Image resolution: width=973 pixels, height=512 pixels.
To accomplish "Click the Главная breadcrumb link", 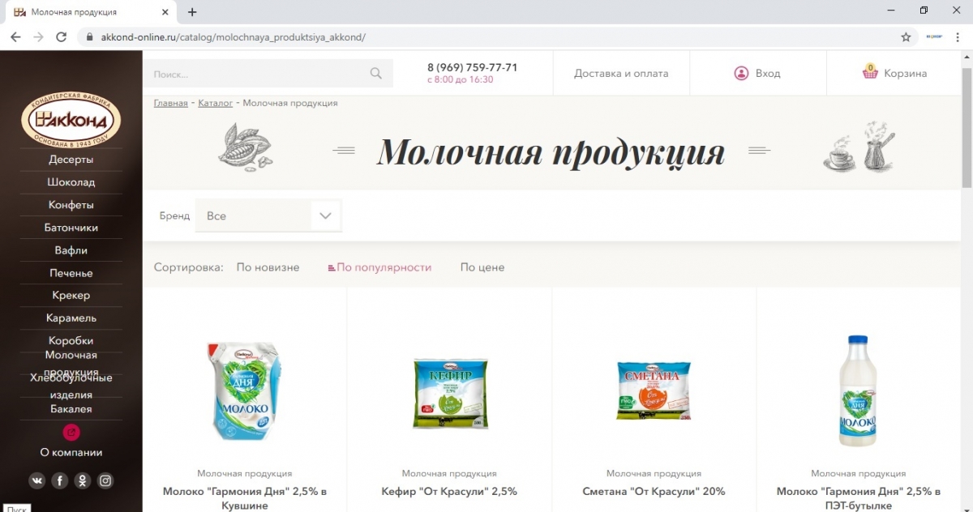I will point(171,104).
